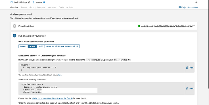Open official documentation of the Scanner for Gradle
The image size is (209, 105).
coord(52,98)
